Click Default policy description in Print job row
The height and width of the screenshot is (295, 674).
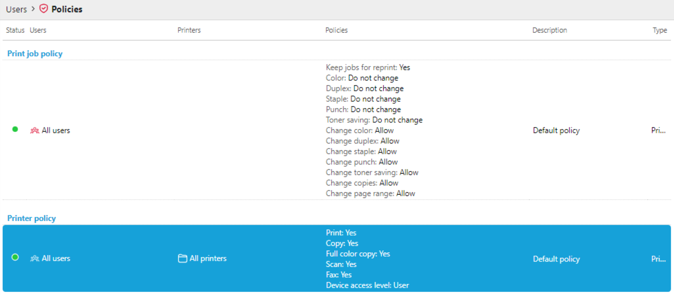[x=556, y=130]
